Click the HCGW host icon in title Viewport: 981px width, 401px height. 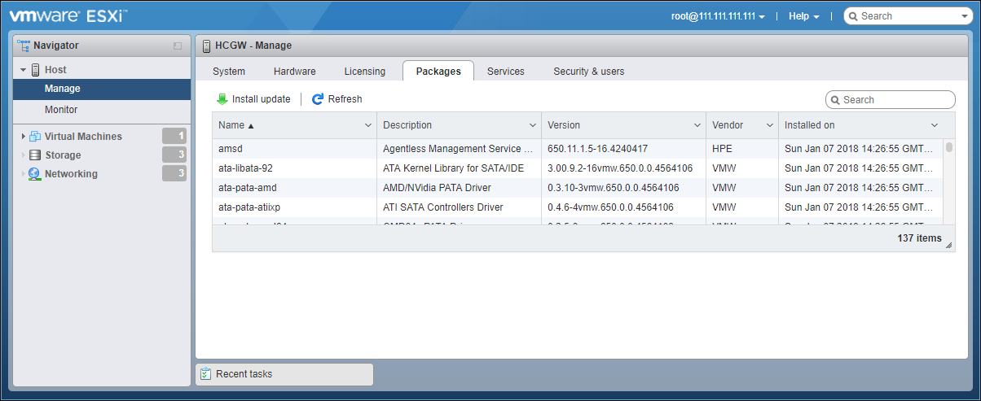pos(206,46)
